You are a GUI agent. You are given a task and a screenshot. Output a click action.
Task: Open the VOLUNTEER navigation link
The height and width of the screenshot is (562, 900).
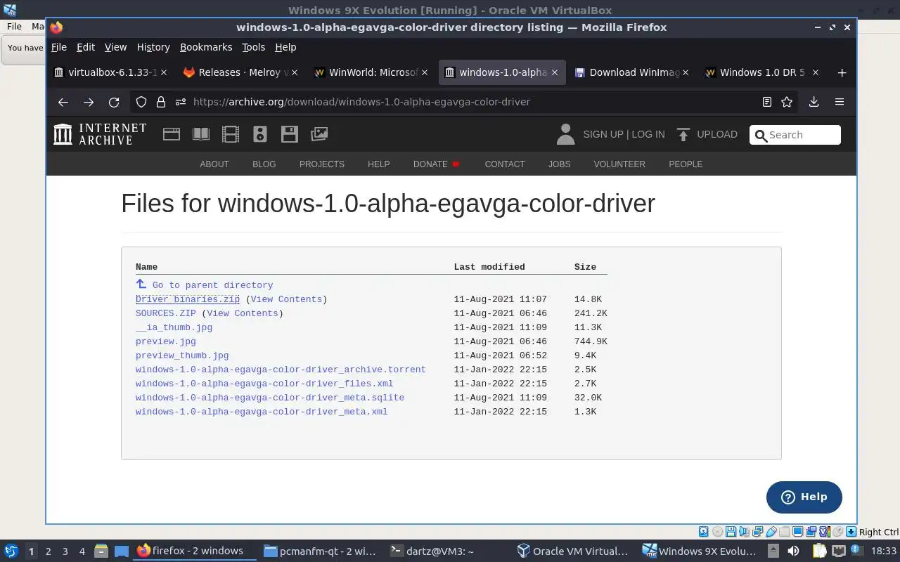619,164
